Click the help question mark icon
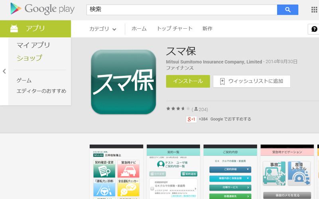Viewport: 319px width, 199px height. tap(314, 29)
